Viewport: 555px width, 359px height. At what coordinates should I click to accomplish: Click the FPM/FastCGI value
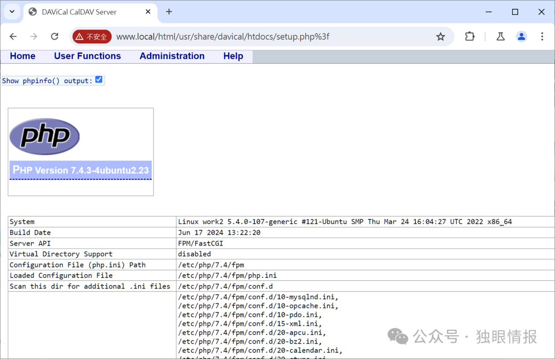click(201, 243)
